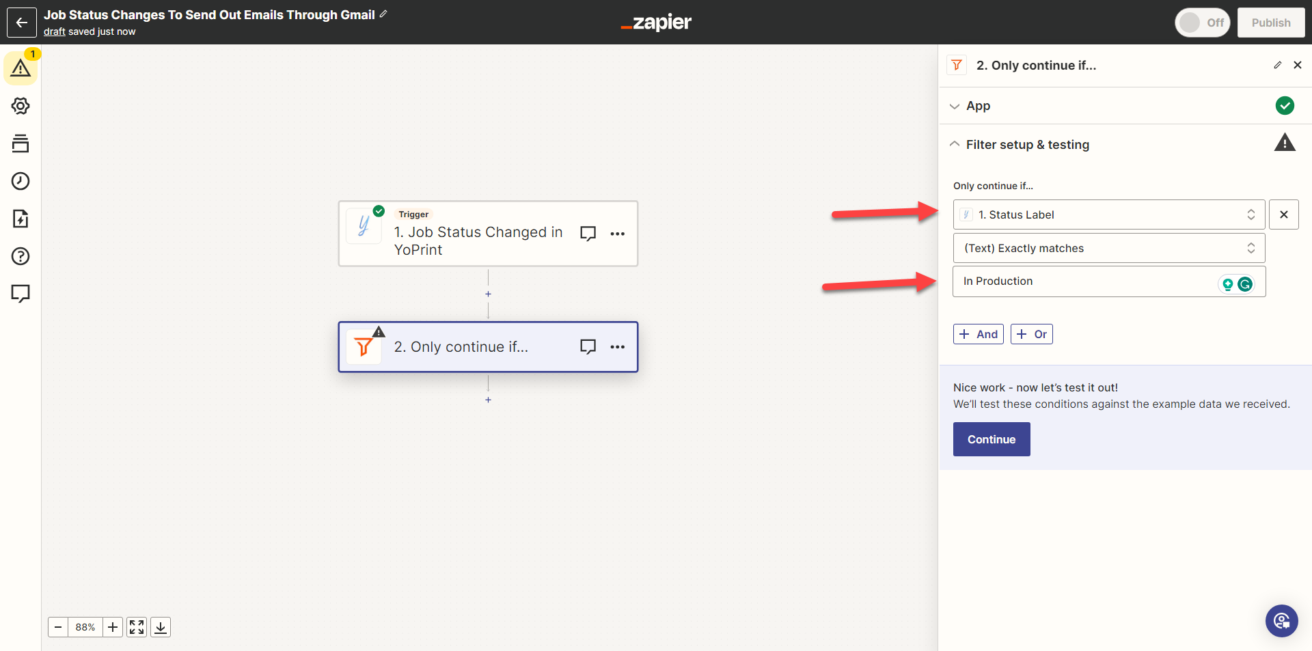Edit the Zap title with pencil icon
The image size is (1312, 651).
383,14
